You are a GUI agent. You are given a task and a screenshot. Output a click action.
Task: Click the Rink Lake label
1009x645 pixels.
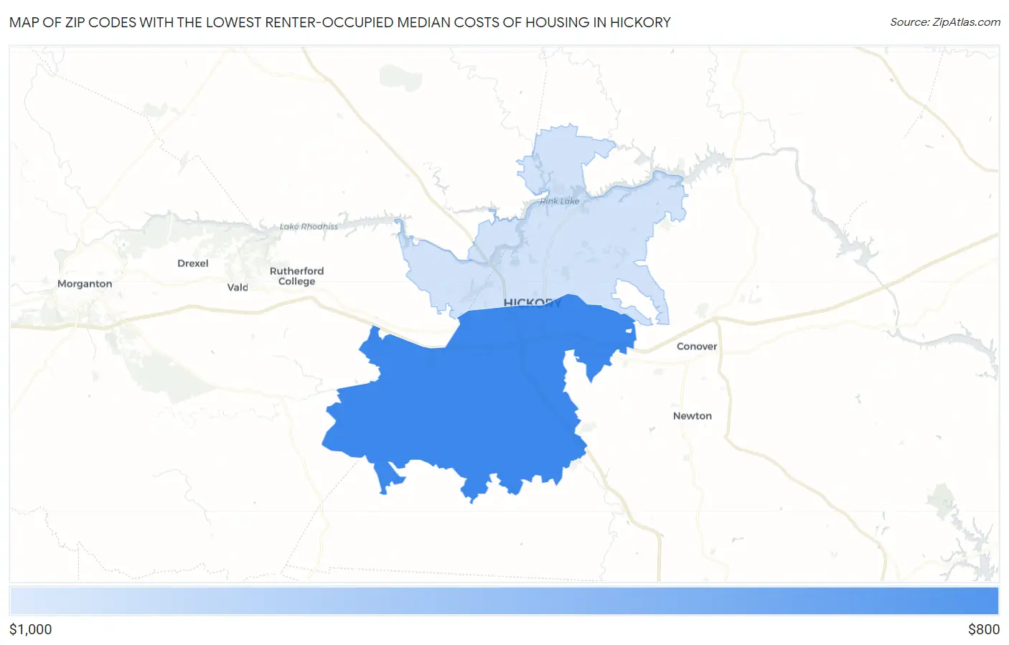click(x=560, y=202)
